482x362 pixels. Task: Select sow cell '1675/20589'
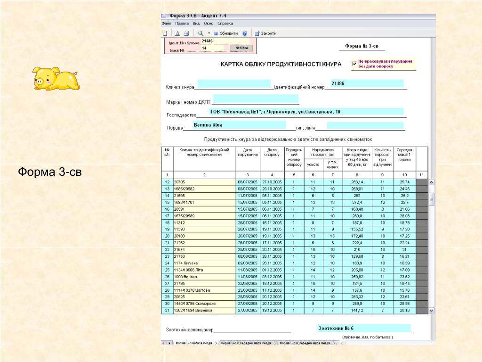(x=205, y=216)
